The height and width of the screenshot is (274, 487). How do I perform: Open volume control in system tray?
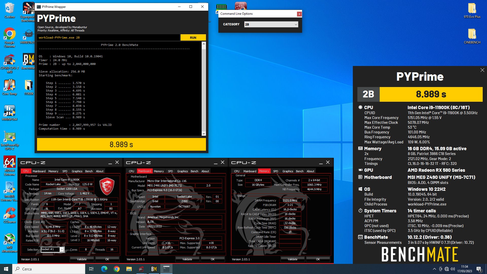click(x=453, y=269)
